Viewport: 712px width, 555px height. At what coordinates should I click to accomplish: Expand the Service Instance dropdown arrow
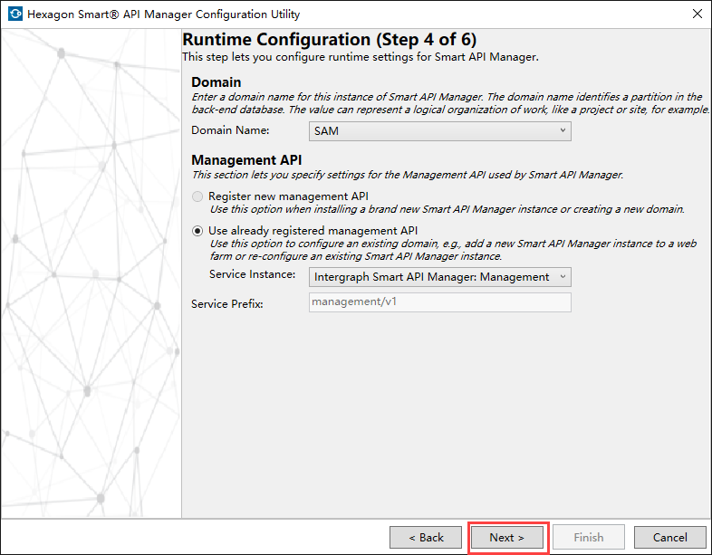coord(563,277)
